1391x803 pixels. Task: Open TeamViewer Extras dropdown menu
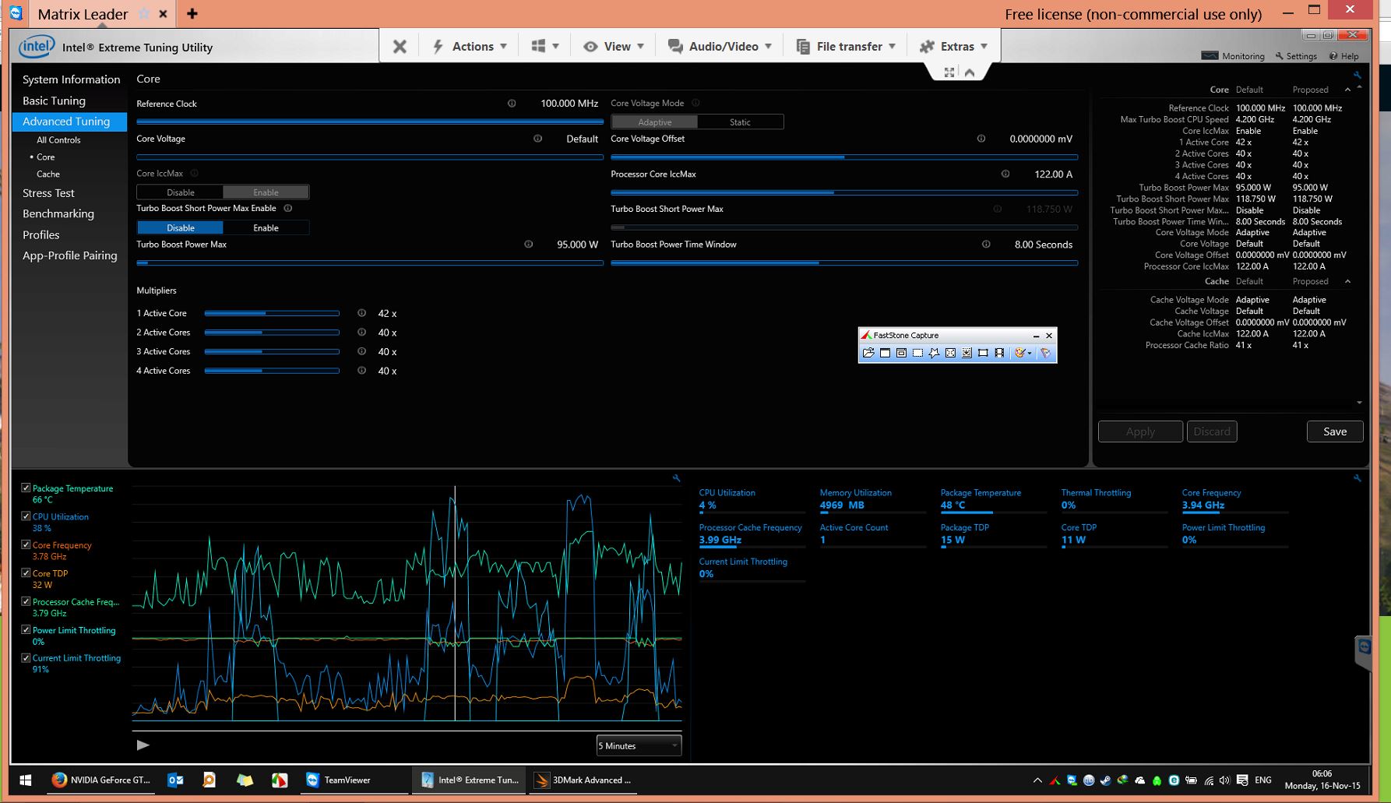(953, 47)
